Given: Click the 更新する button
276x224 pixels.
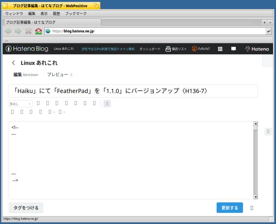Looking at the screenshot, I should [x=229, y=208].
